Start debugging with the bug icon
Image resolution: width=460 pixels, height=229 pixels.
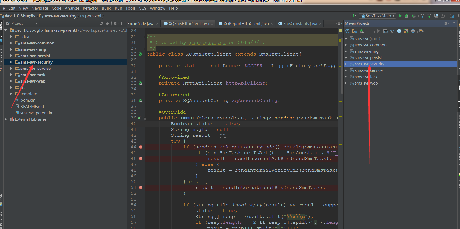pyautogui.click(x=407, y=16)
